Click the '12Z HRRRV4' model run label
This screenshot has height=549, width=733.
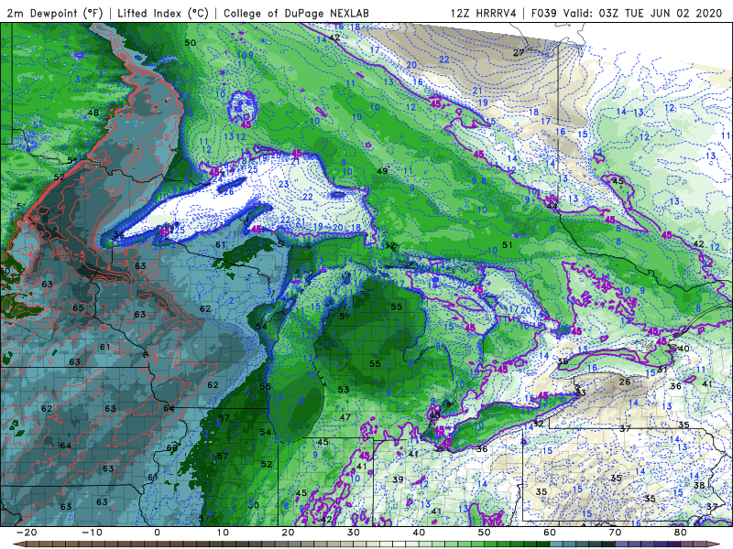(x=484, y=13)
